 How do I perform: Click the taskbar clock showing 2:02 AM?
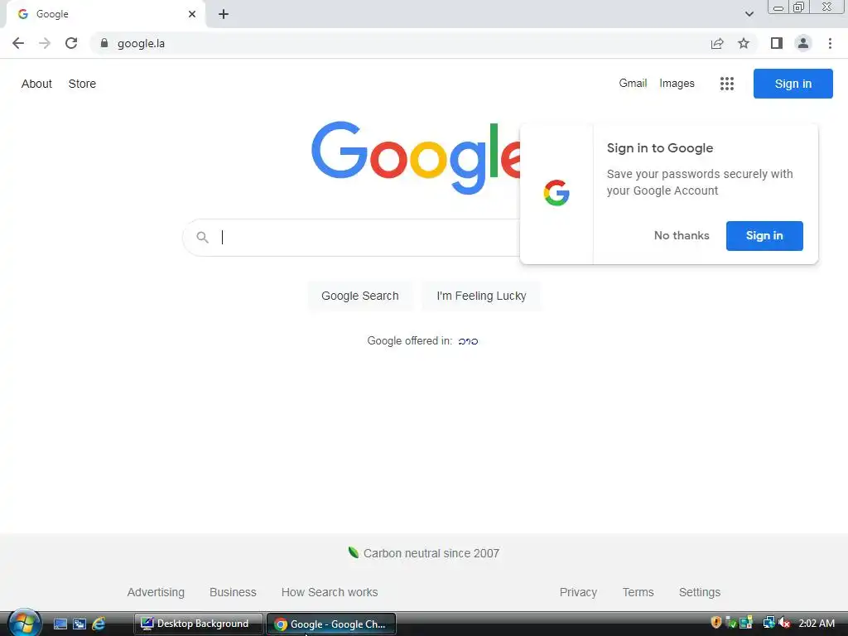[817, 624]
